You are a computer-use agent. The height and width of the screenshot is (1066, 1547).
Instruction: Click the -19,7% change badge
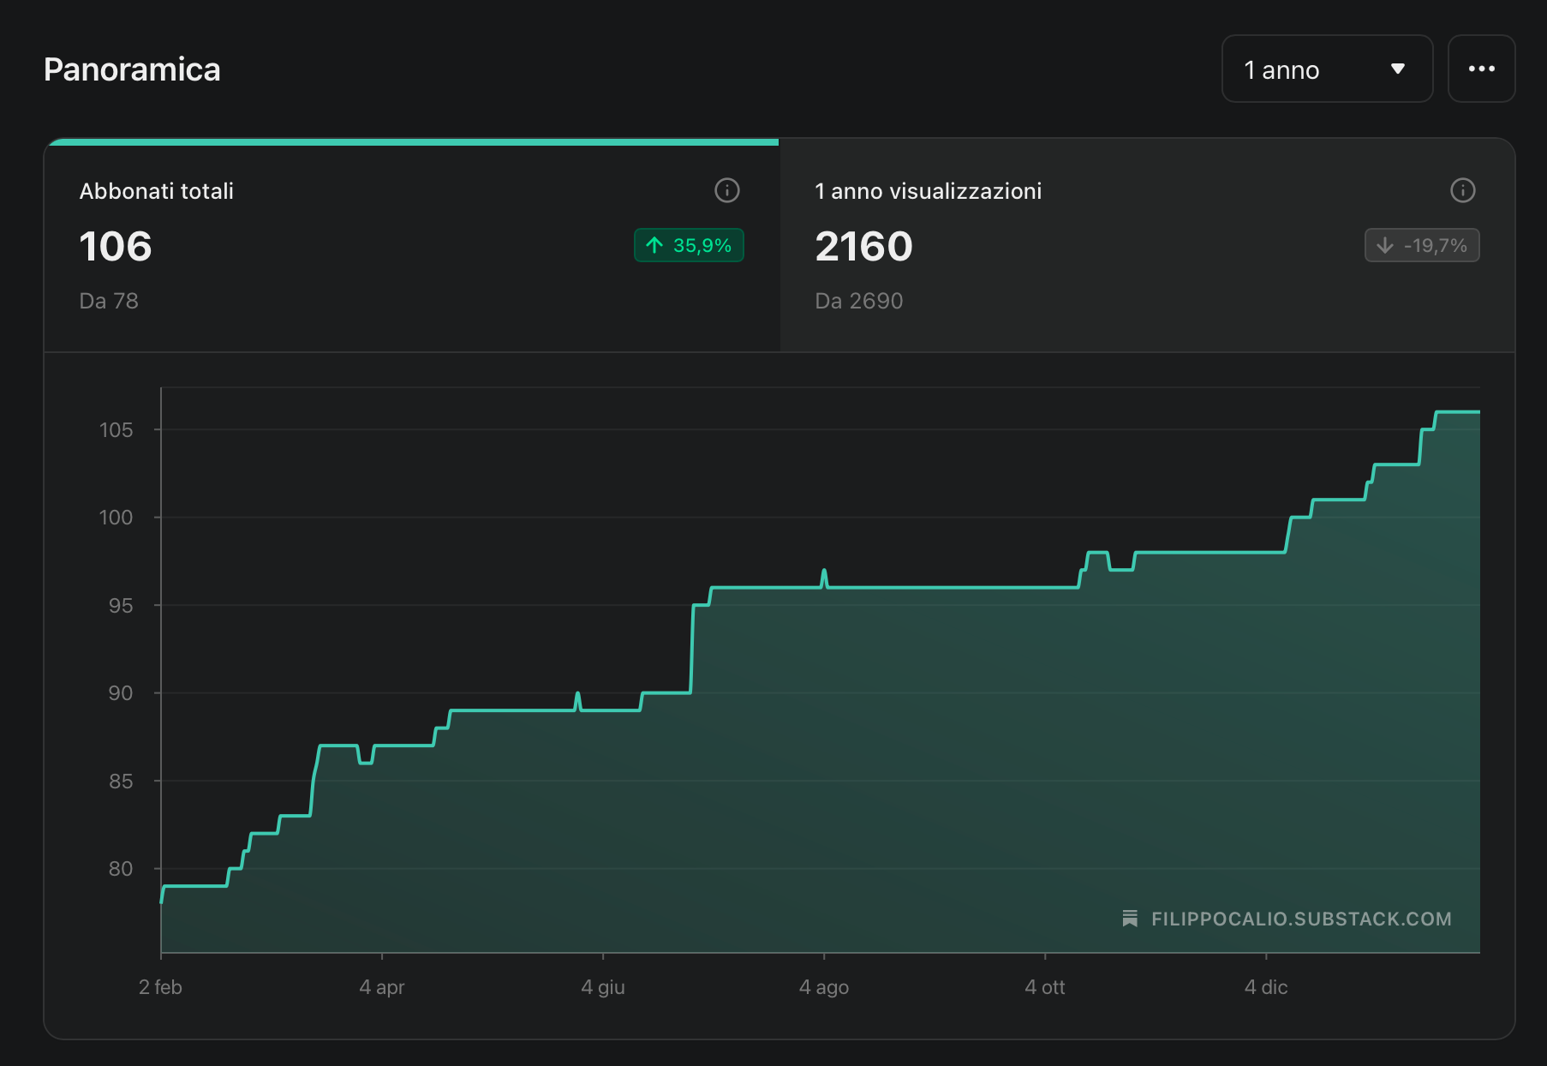(1422, 245)
